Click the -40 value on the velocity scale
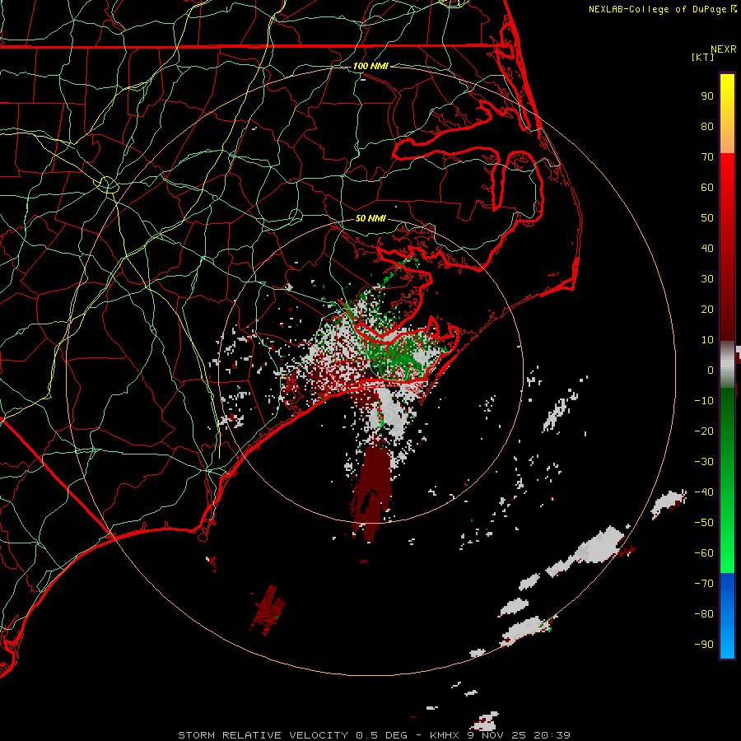The image size is (741, 741). tap(704, 492)
